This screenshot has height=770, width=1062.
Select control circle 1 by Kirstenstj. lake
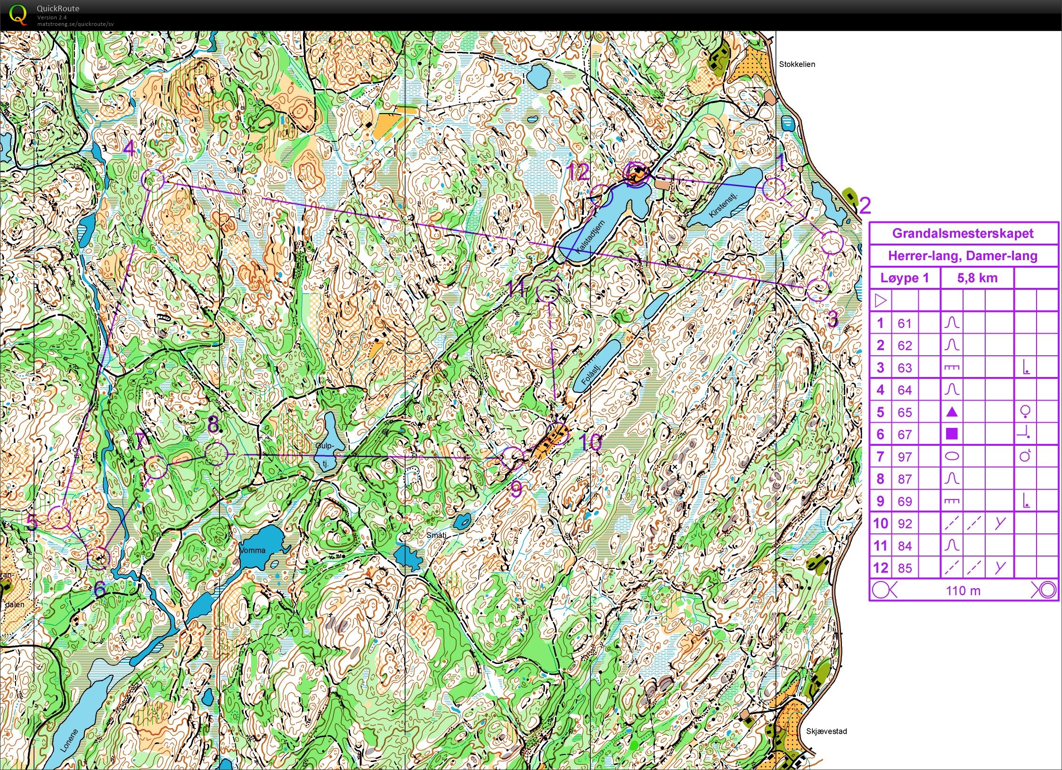[x=774, y=189]
